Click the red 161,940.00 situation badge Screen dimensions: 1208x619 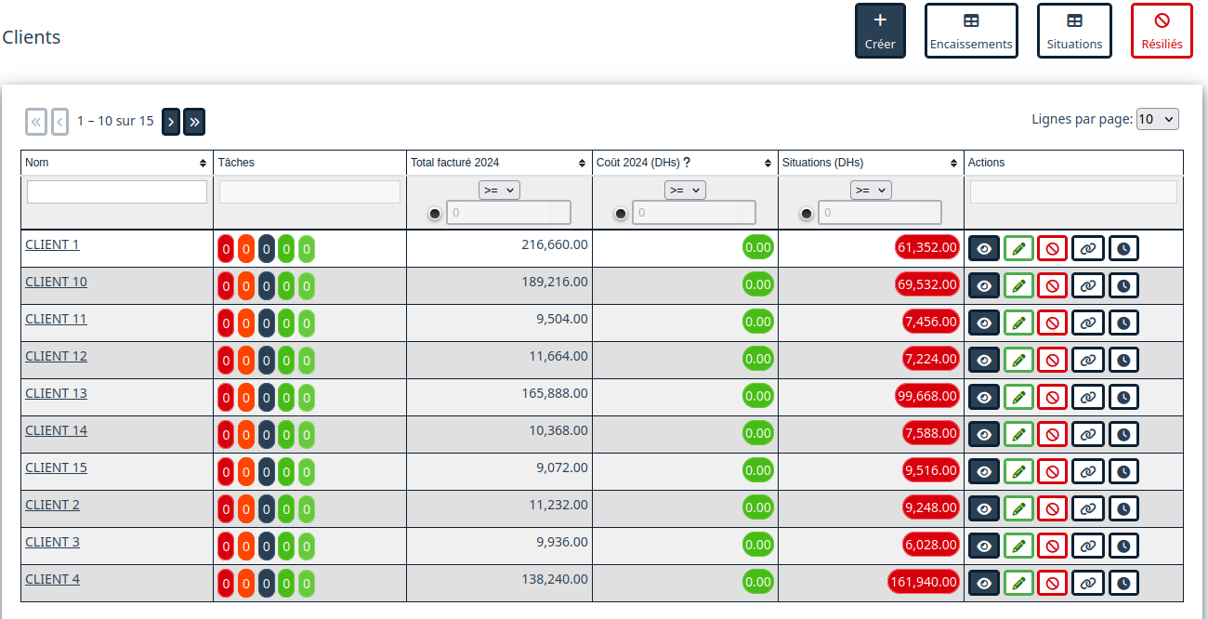(923, 582)
